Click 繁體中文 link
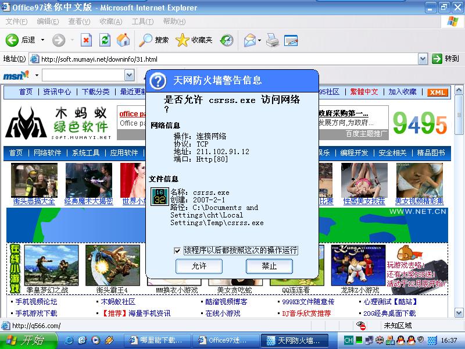 pos(364,92)
